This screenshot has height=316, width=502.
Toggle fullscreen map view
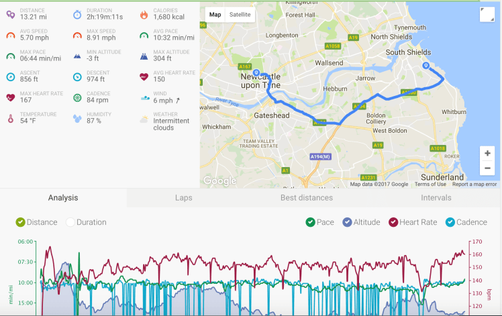487,15
